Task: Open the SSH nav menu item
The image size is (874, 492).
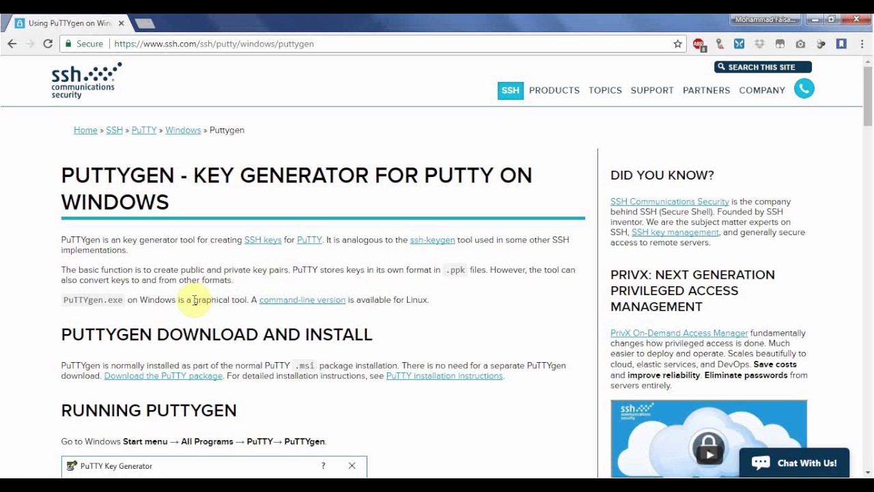Action: tap(510, 90)
